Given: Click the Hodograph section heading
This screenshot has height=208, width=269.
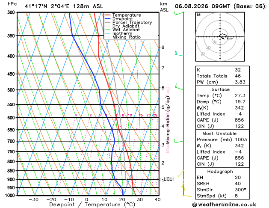Looking at the screenshot, I should 220,172.
